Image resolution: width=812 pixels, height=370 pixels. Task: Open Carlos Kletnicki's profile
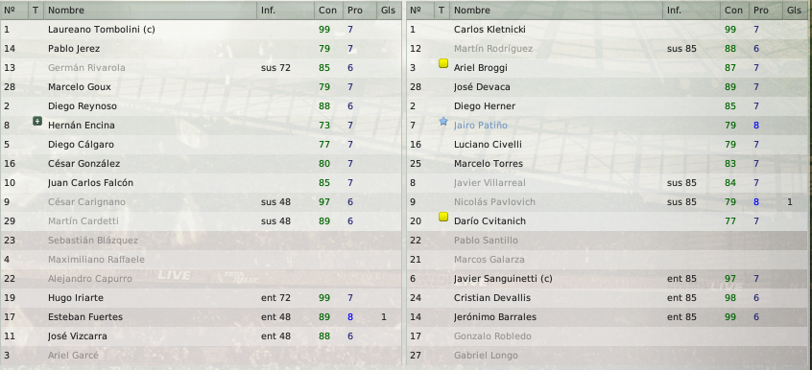(490, 30)
